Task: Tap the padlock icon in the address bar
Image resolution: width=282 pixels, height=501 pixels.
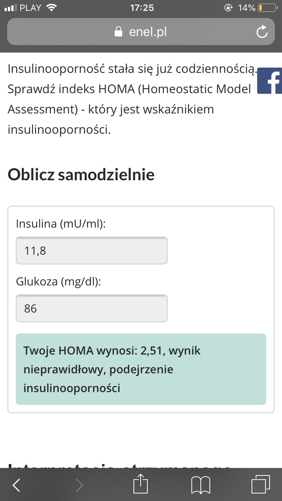Action: pos(118,32)
